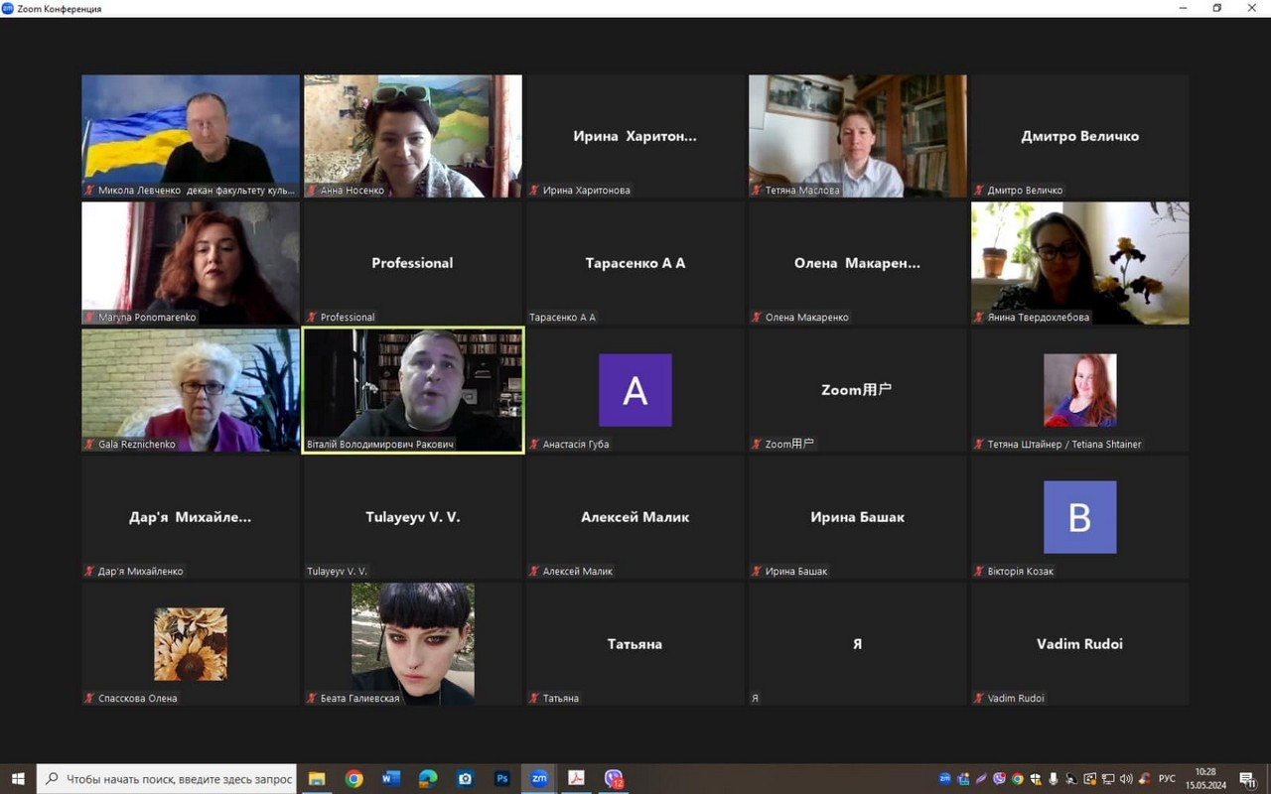This screenshot has width=1271, height=794.
Task: Click the Zoom icon in system tray
Action: click(944, 779)
